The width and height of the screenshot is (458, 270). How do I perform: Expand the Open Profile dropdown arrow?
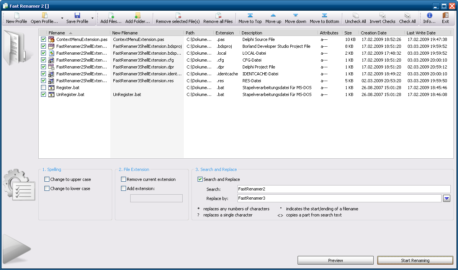pos(62,18)
